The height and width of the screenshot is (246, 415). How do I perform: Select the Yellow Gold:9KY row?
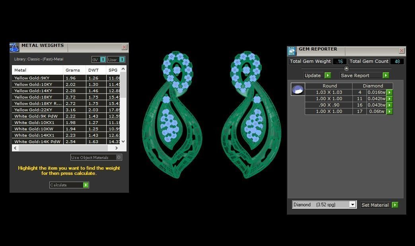(x=66, y=78)
